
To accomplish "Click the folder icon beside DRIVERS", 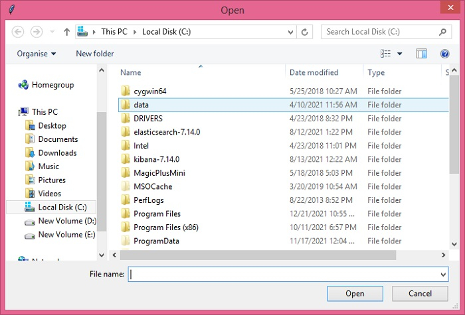I will [126, 119].
